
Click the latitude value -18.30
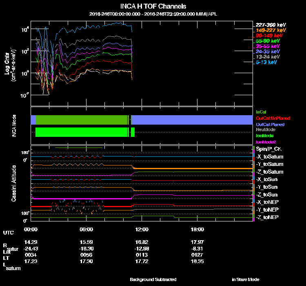point(86,249)
